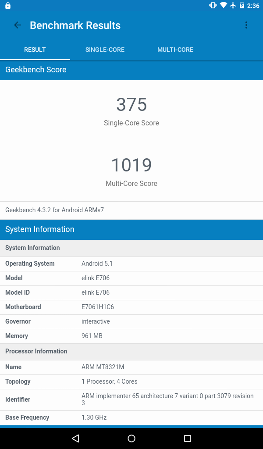263x449 pixels.
Task: Switch to the RESULT tab
Action: 35,50
